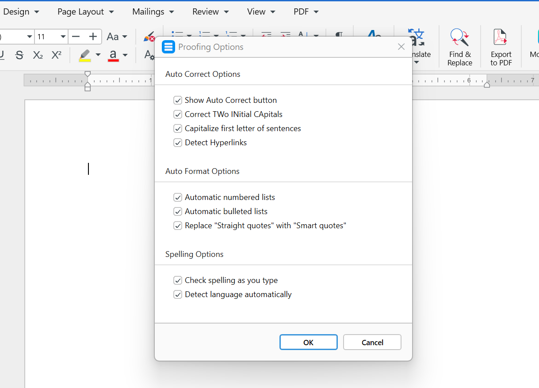This screenshot has width=539, height=388.
Task: Click the Spelling Options heading
Action: (195, 254)
